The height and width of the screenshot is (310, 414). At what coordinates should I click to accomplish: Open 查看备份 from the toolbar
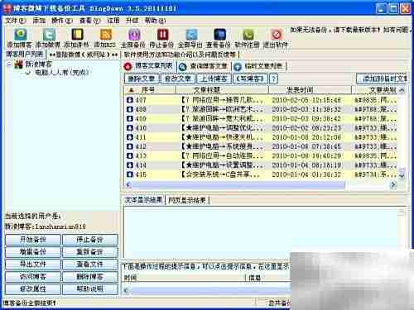coord(219,35)
